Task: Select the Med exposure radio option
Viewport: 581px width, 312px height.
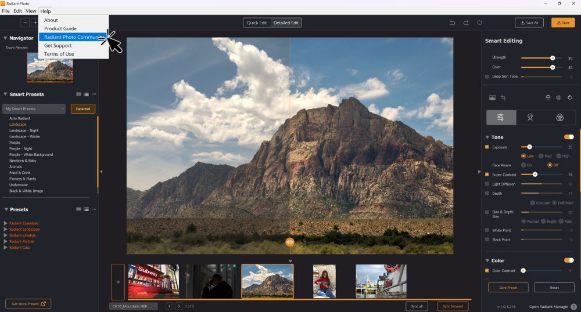Action: [541, 156]
